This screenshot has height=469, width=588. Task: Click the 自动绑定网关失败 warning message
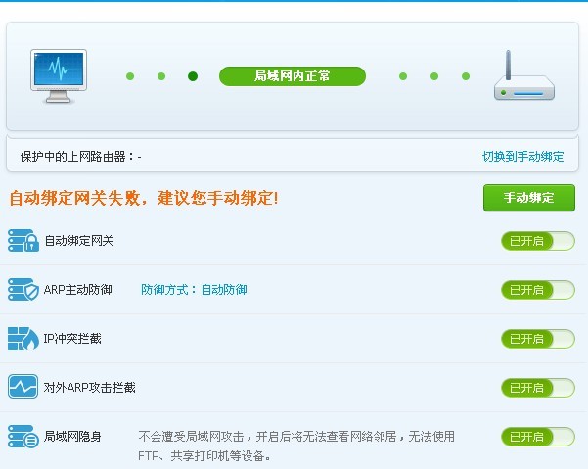(144, 198)
